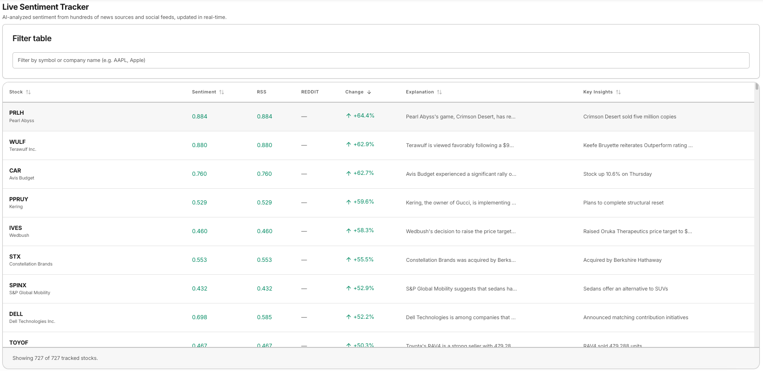Click the +64.4% change value

[364, 116]
